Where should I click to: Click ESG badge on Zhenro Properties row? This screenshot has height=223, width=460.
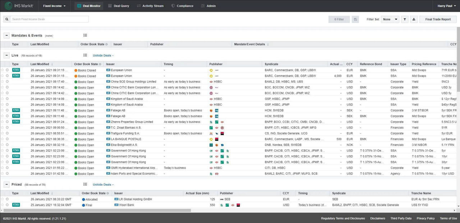click(x=16, y=122)
